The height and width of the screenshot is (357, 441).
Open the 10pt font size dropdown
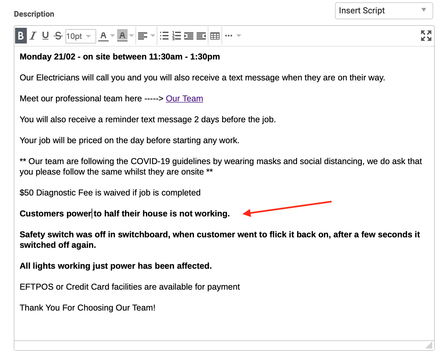coord(80,36)
